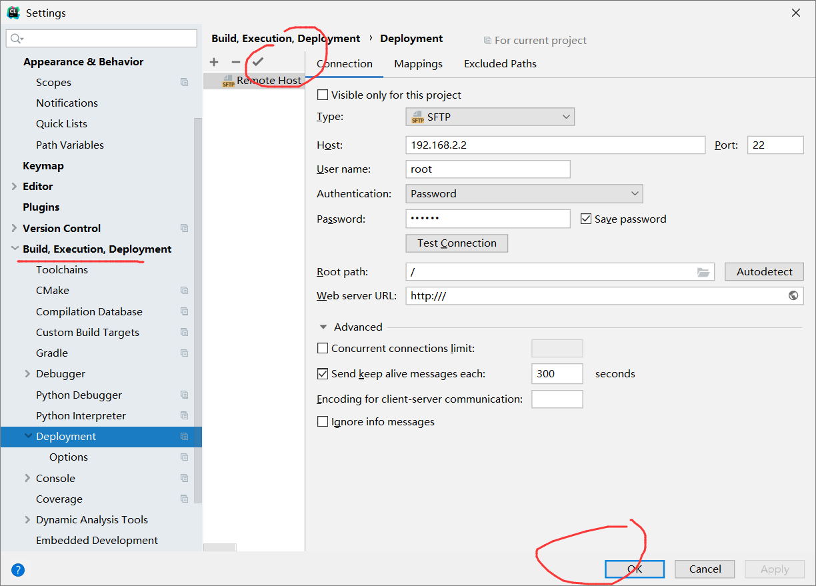Click the globe icon in Web server URL
Screen dimensions: 816x586
click(x=793, y=295)
